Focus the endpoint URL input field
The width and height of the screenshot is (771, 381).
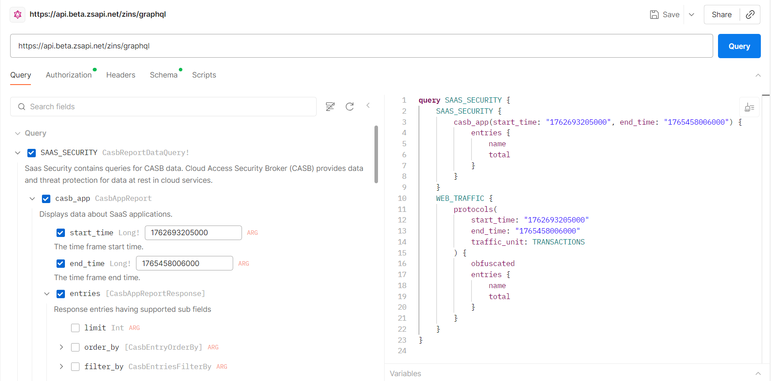(x=361, y=46)
